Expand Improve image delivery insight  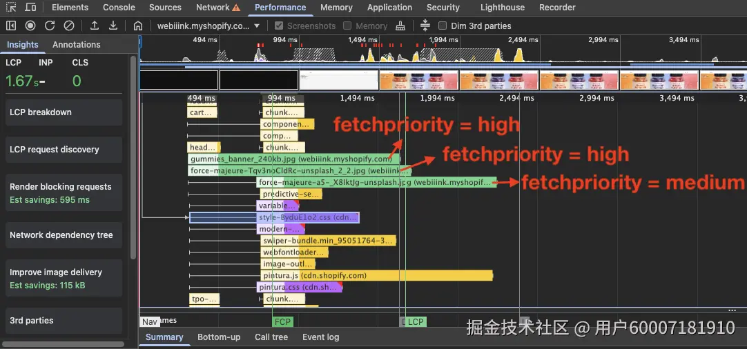click(64, 279)
